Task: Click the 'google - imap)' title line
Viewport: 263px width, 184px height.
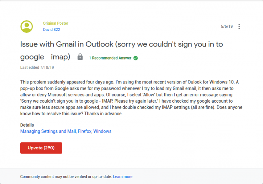Action: tap(45, 57)
